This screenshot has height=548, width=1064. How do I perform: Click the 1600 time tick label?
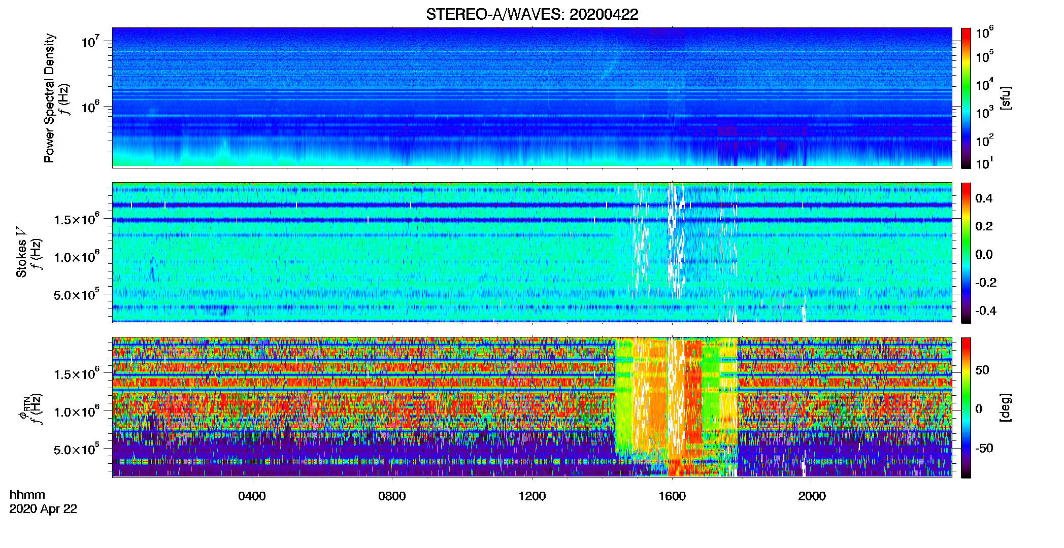pyautogui.click(x=672, y=496)
